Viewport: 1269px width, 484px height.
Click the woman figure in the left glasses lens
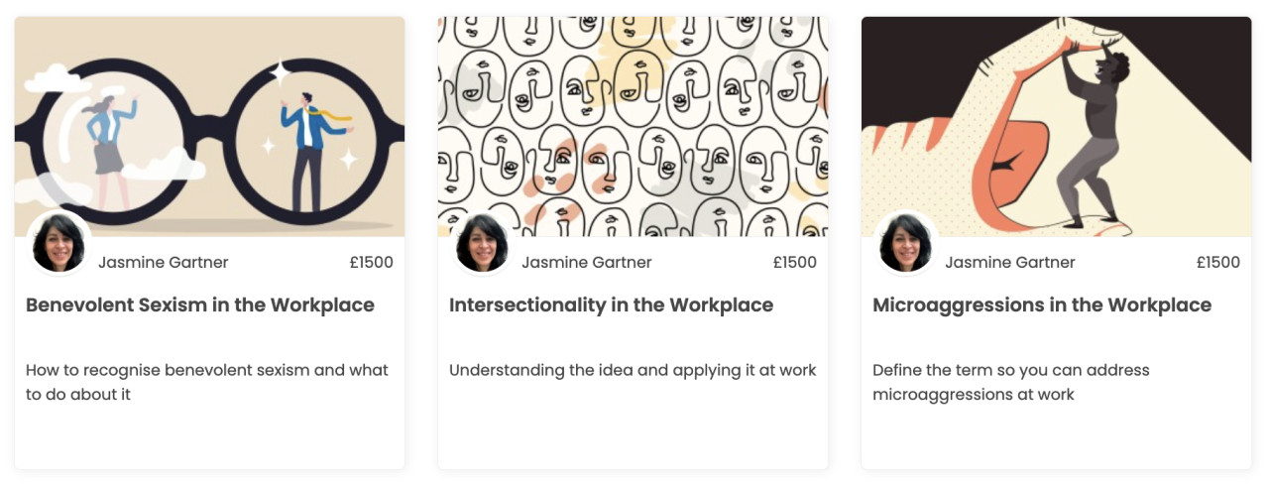[109, 137]
